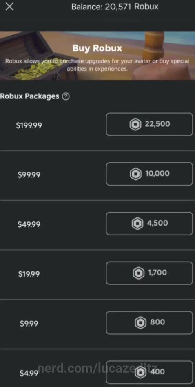Pick the 800 Robux package button
Image resolution: width=195 pixels, height=387 pixels.
pos(149,322)
